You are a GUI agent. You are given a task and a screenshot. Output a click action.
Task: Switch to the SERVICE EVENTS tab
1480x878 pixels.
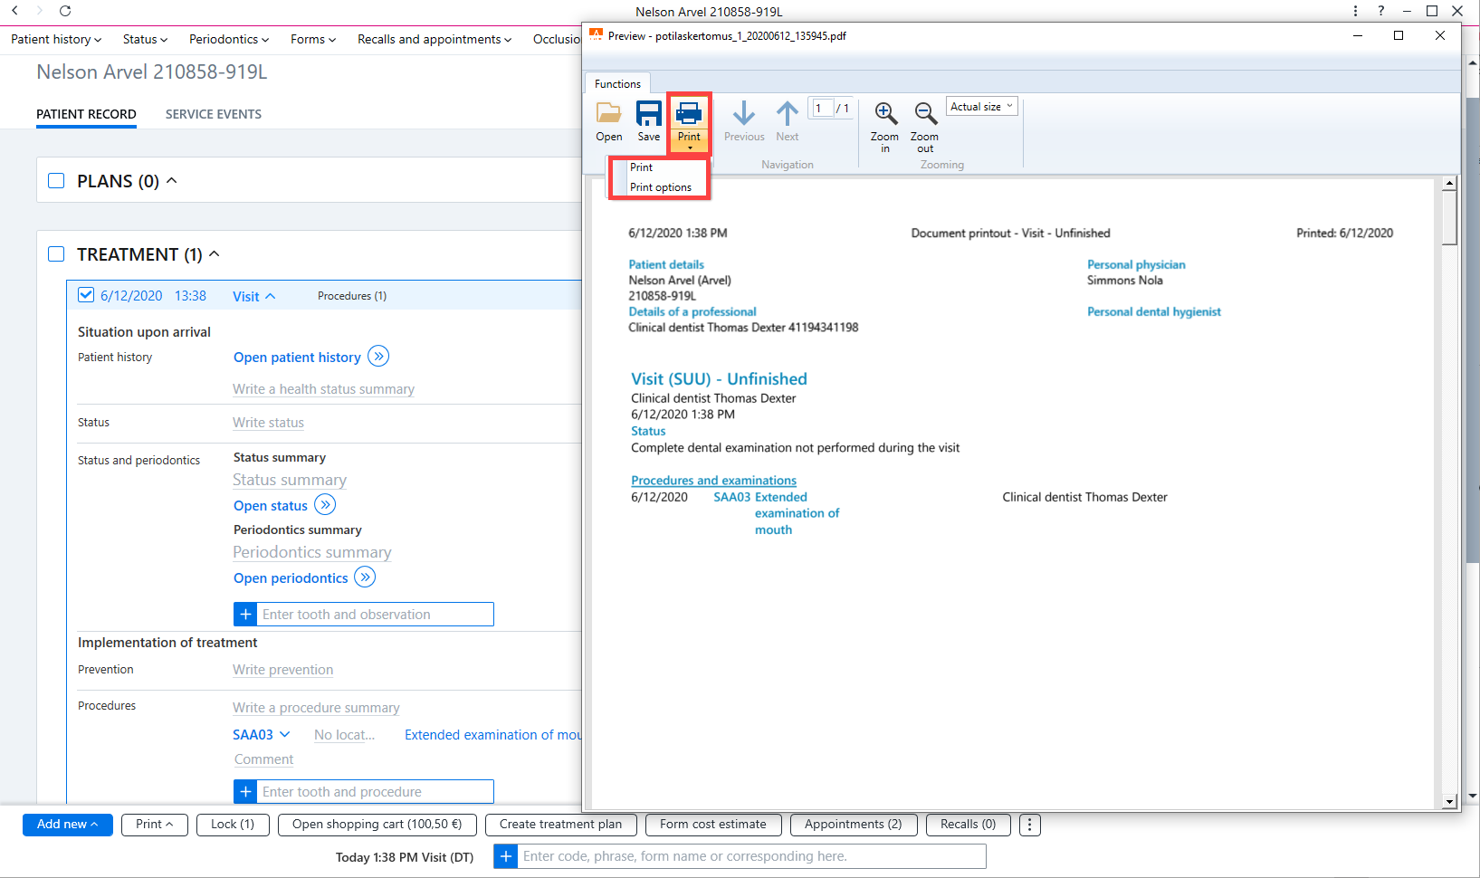(x=214, y=114)
